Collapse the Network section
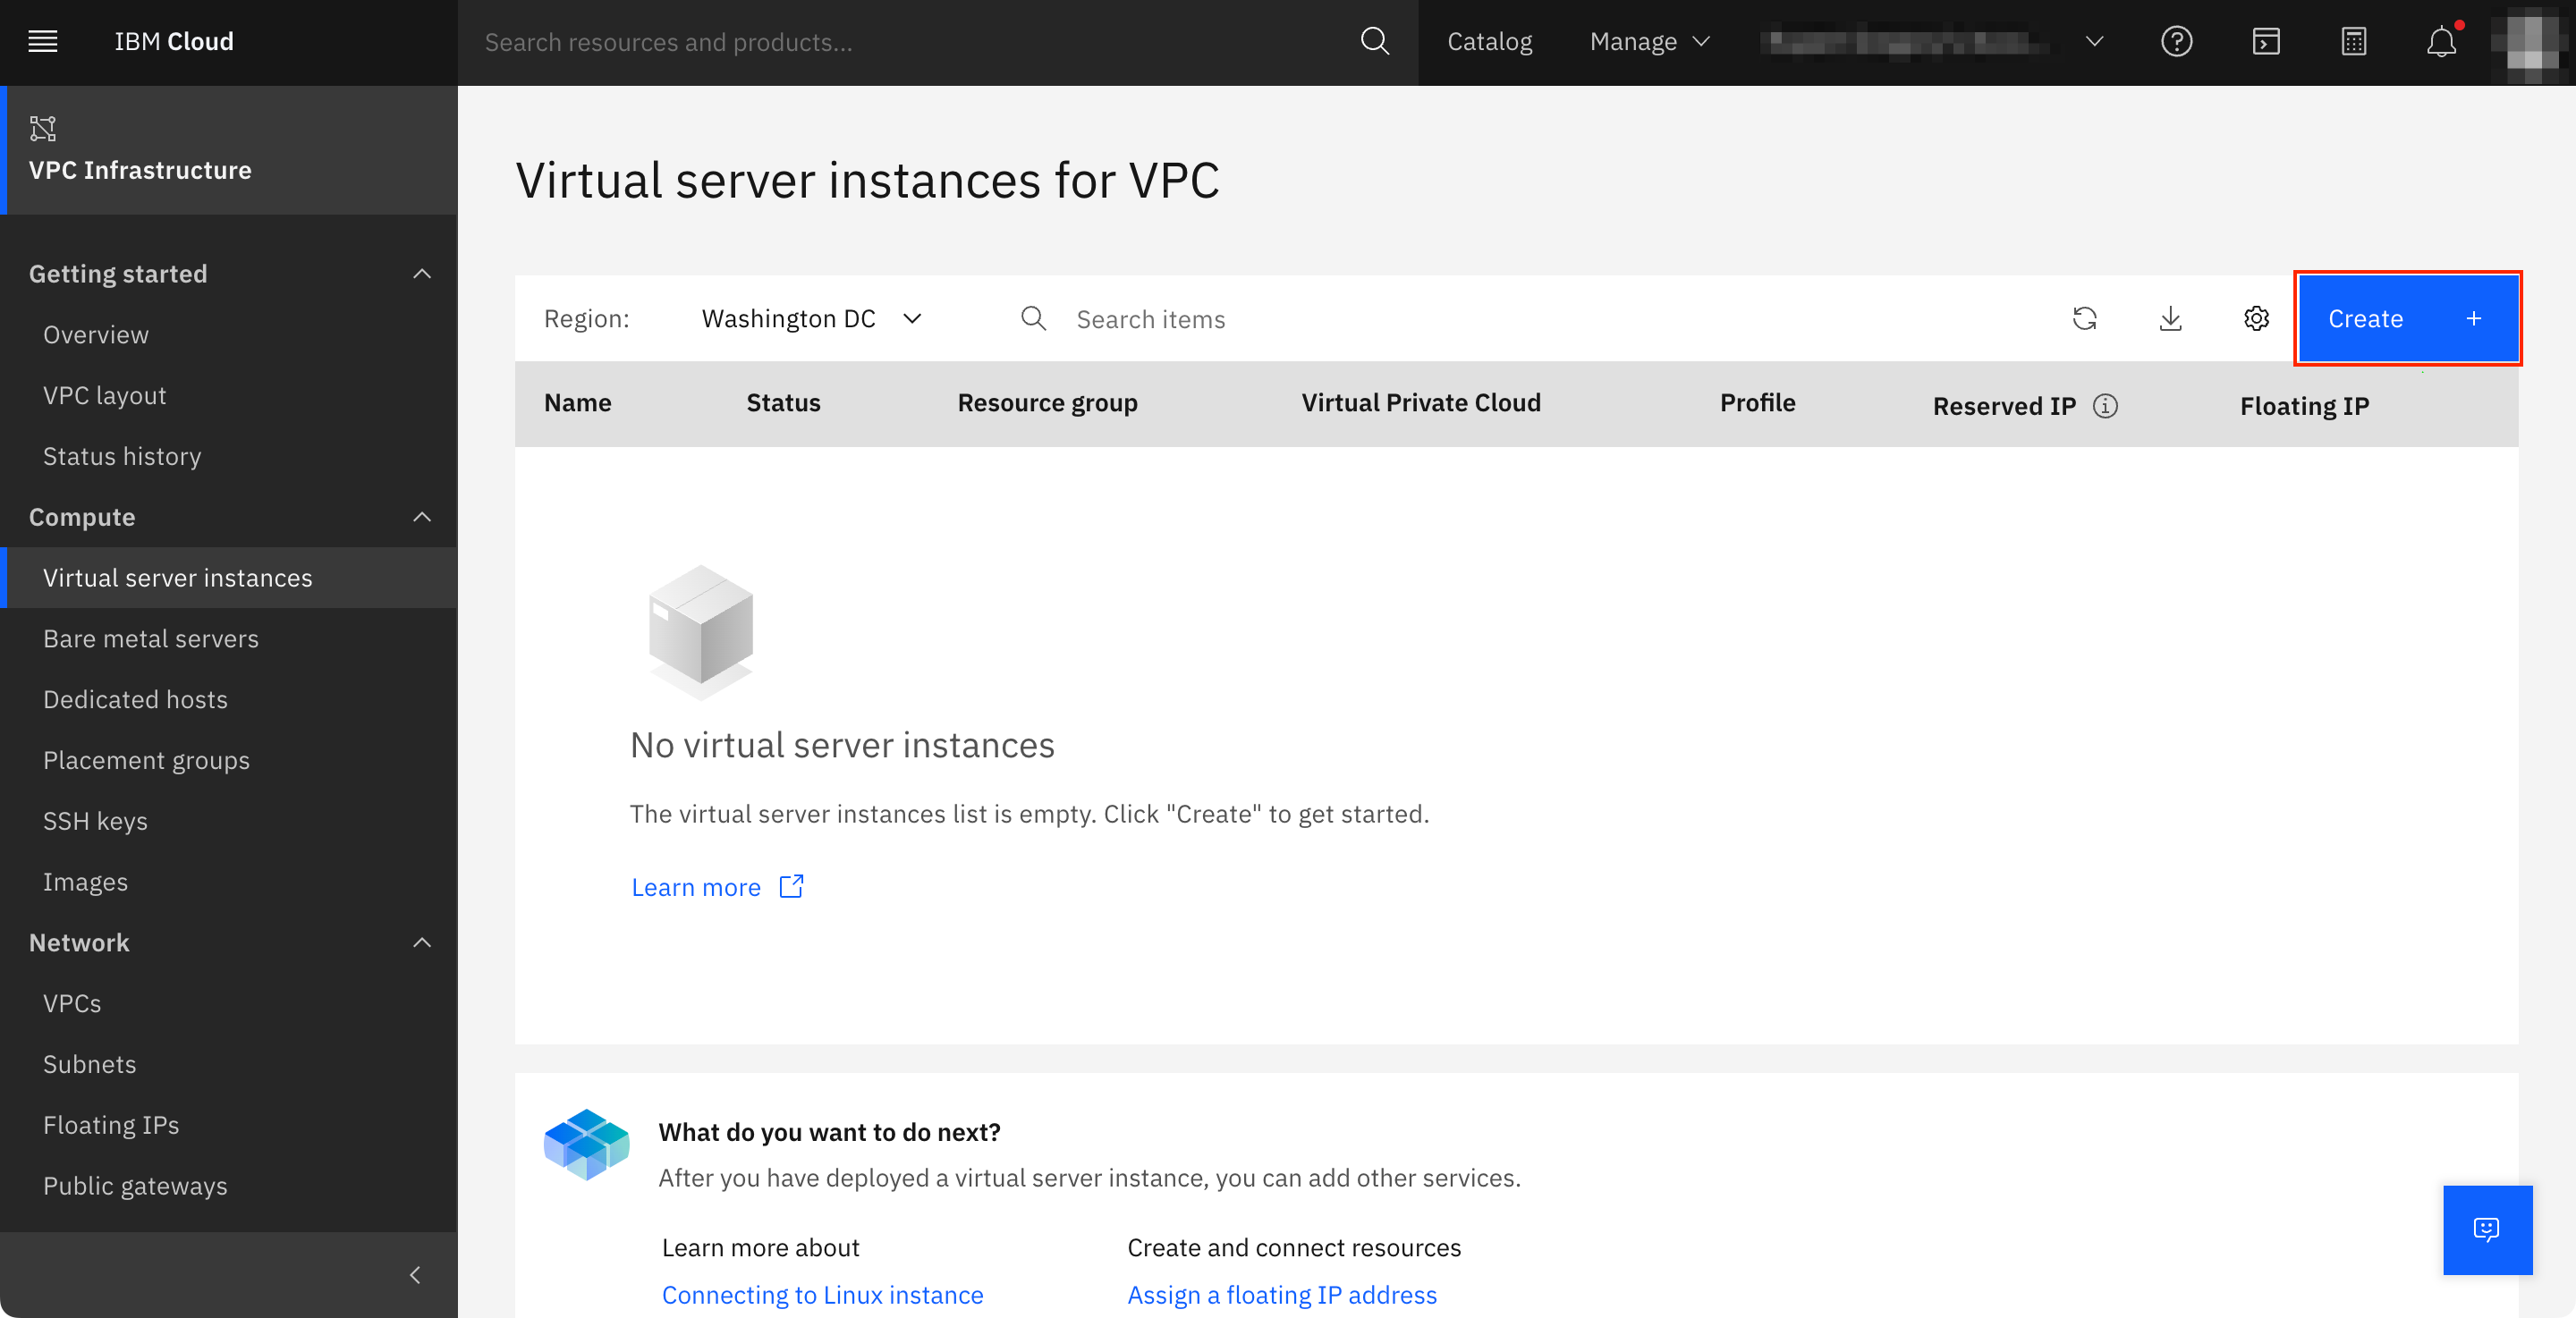Image resolution: width=2576 pixels, height=1318 pixels. click(422, 943)
